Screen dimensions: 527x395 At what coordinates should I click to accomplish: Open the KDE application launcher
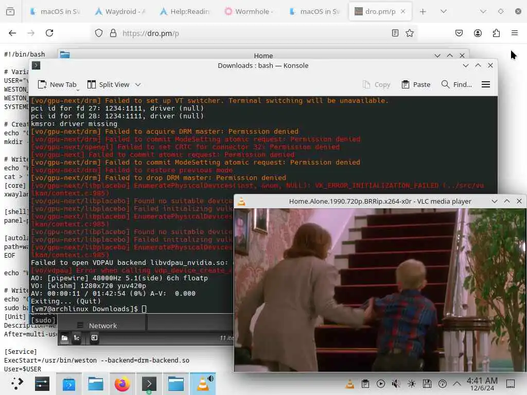[x=16, y=384]
